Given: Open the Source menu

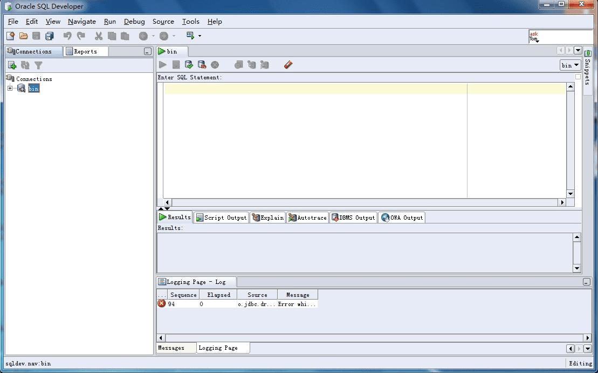Looking at the screenshot, I should tap(163, 22).
